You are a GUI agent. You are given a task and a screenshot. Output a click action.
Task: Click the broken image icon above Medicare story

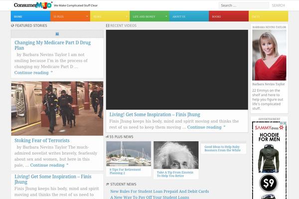[57, 34]
